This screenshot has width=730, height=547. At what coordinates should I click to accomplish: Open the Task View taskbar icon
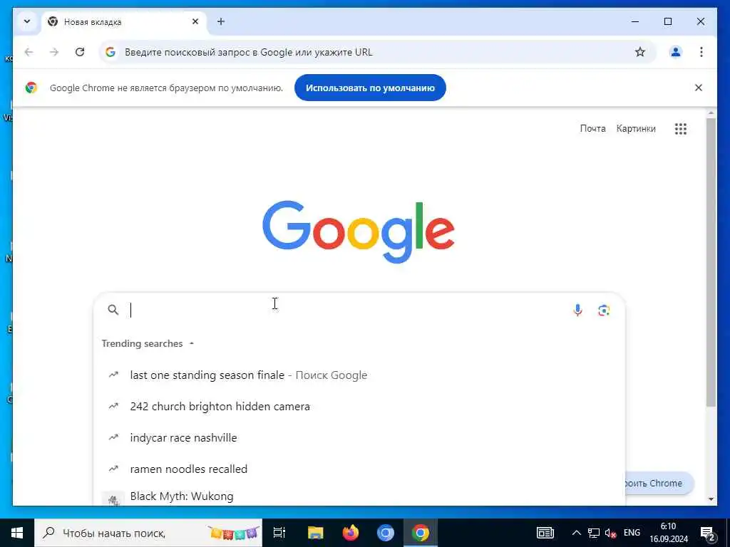tap(279, 533)
